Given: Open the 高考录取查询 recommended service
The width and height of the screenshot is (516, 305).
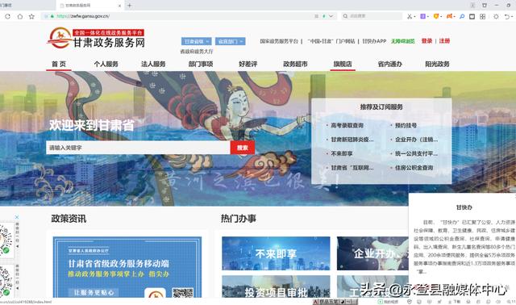Looking at the screenshot, I should pyautogui.click(x=347, y=125).
